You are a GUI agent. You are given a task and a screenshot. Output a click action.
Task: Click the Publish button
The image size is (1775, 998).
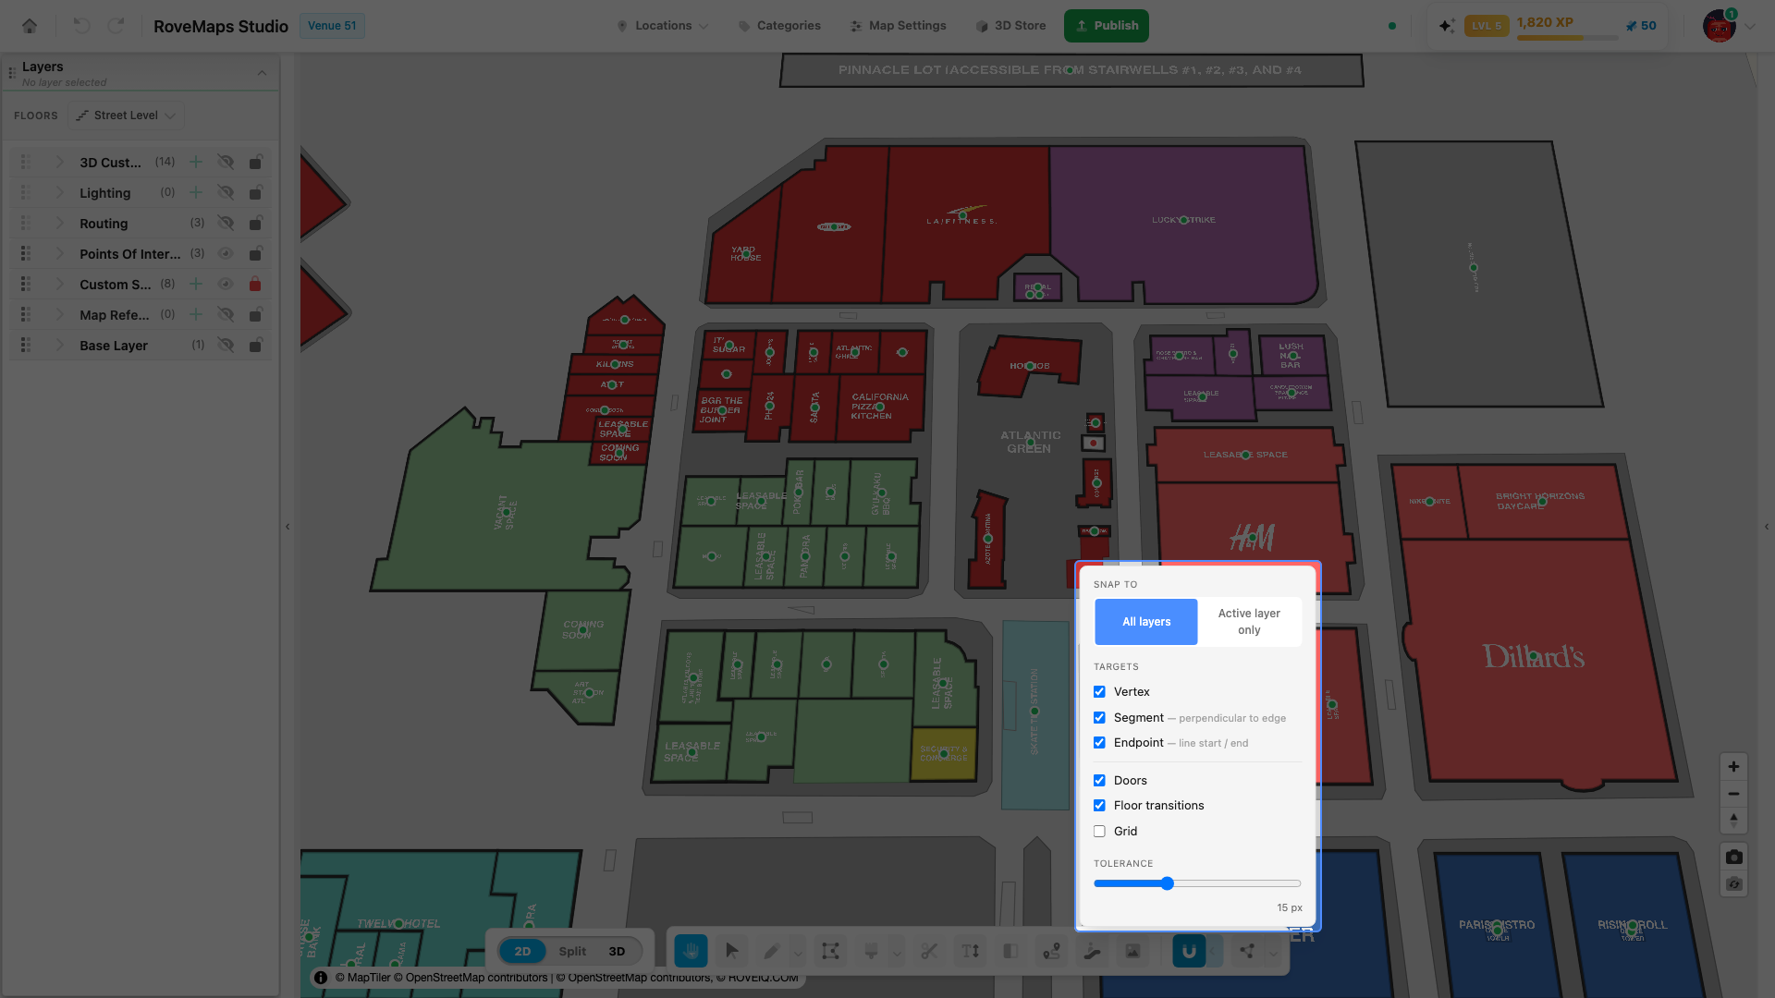(1107, 26)
